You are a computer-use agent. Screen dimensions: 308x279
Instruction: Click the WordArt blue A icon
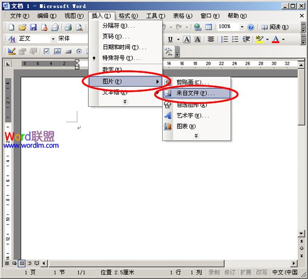pos(168,115)
